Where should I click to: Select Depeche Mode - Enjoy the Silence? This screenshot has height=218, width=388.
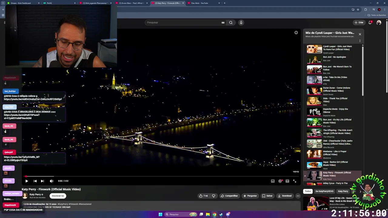point(333,112)
